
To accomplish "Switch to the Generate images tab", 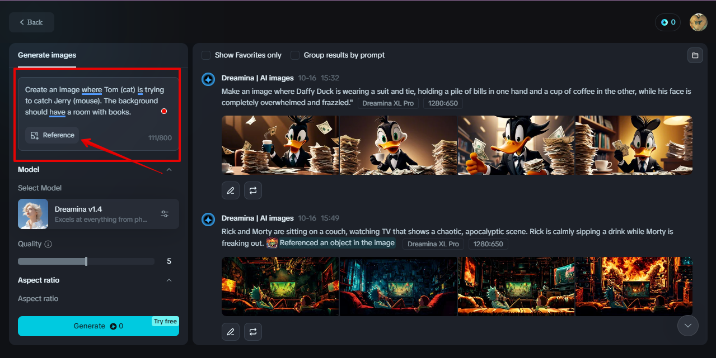I will [47, 55].
